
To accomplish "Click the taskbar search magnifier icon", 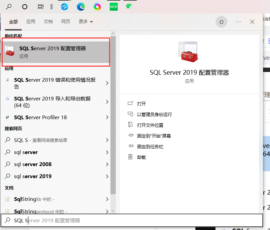I will (9, 7).
